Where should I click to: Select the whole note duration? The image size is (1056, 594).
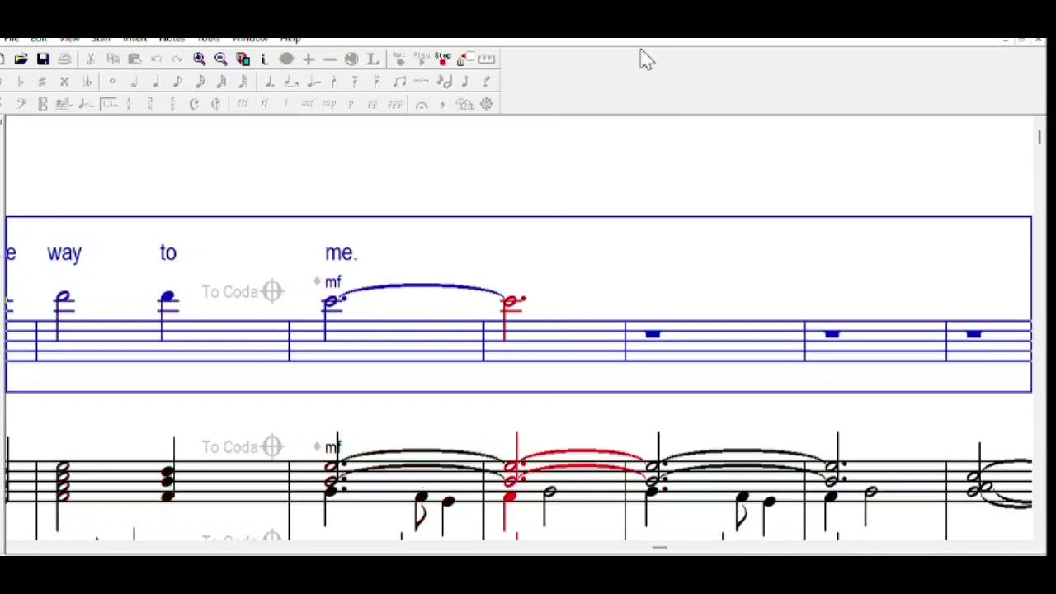click(112, 82)
